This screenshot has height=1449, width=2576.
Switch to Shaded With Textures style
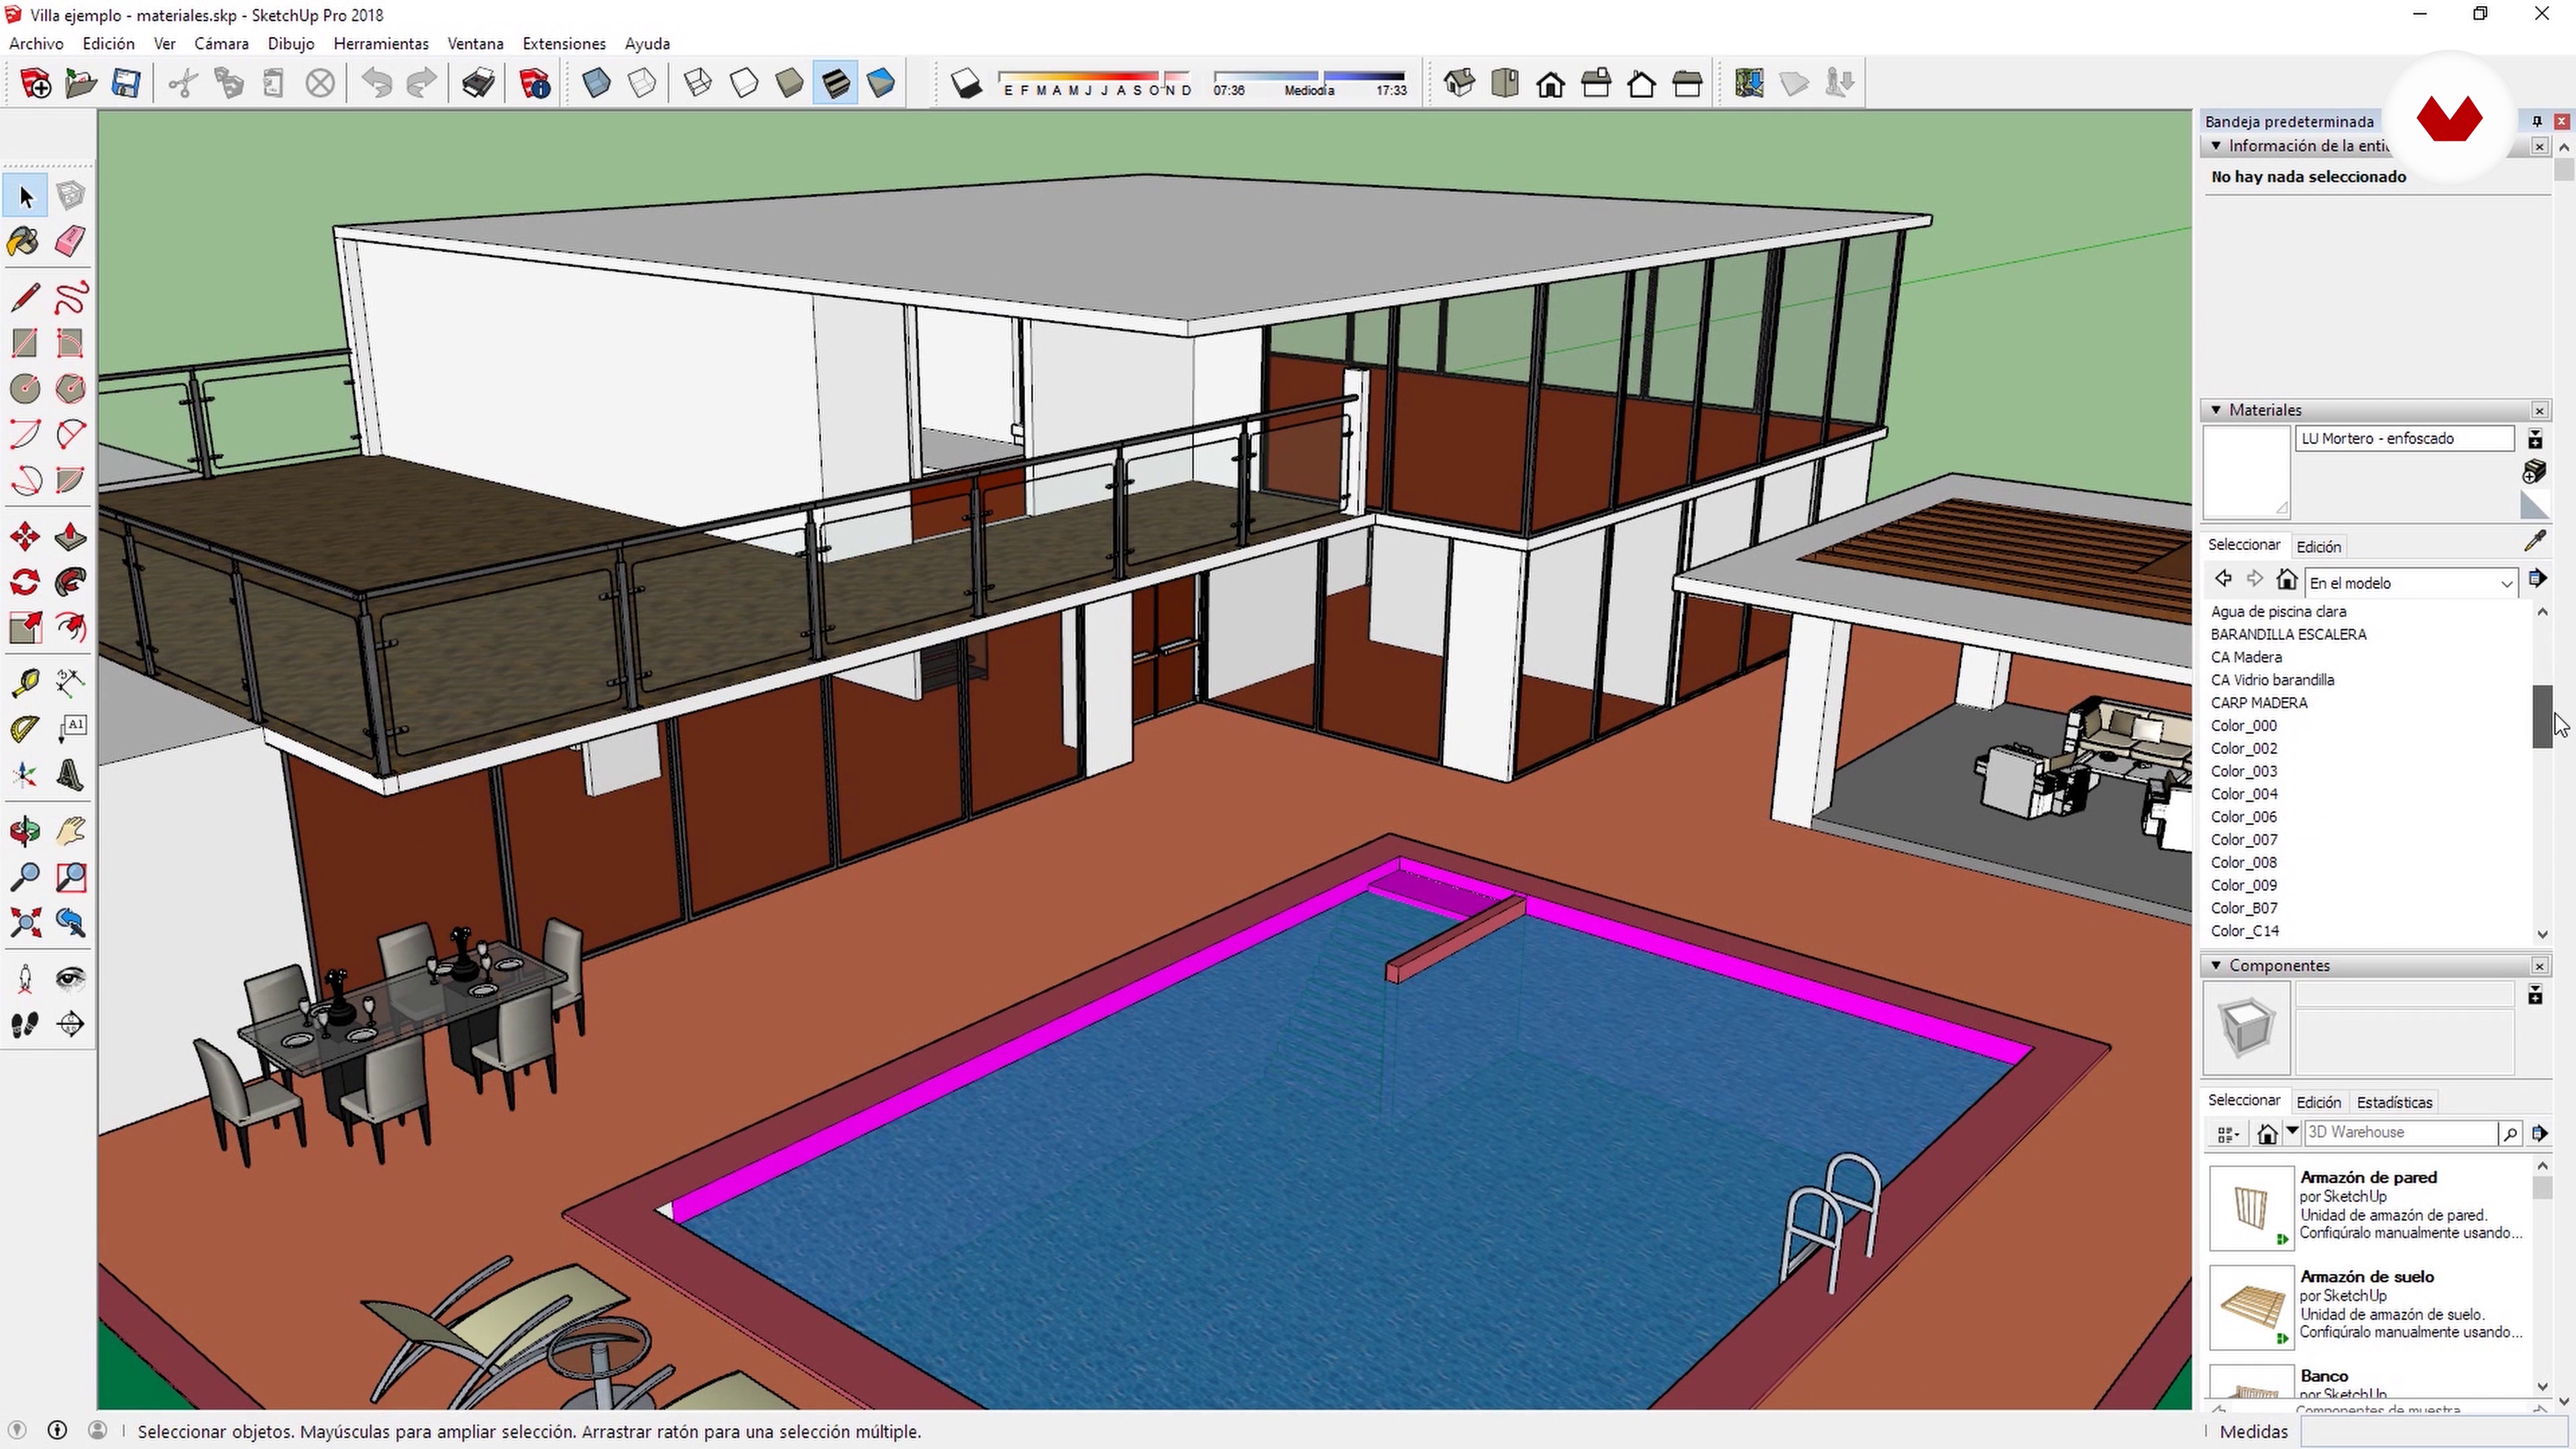click(x=835, y=83)
